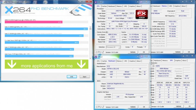196x110 pixels.
Task: Open Graphics tab in the Memory window
Action: tap(177, 6)
